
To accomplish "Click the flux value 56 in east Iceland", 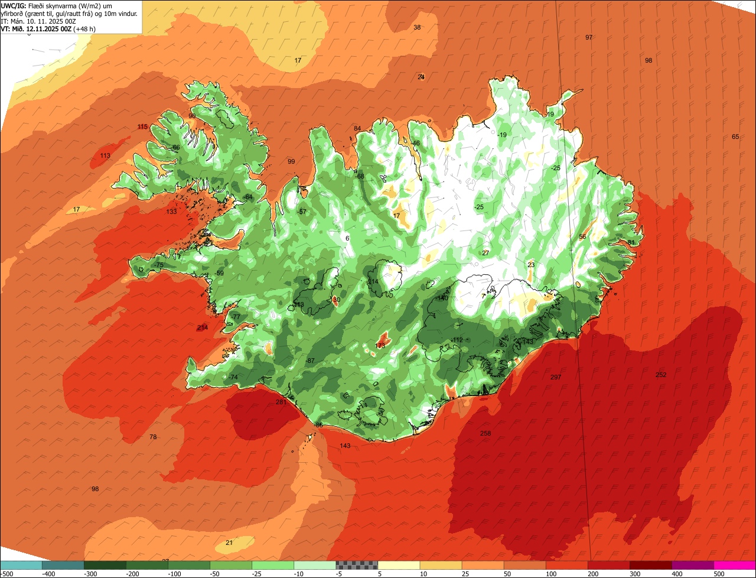I will coord(582,236).
